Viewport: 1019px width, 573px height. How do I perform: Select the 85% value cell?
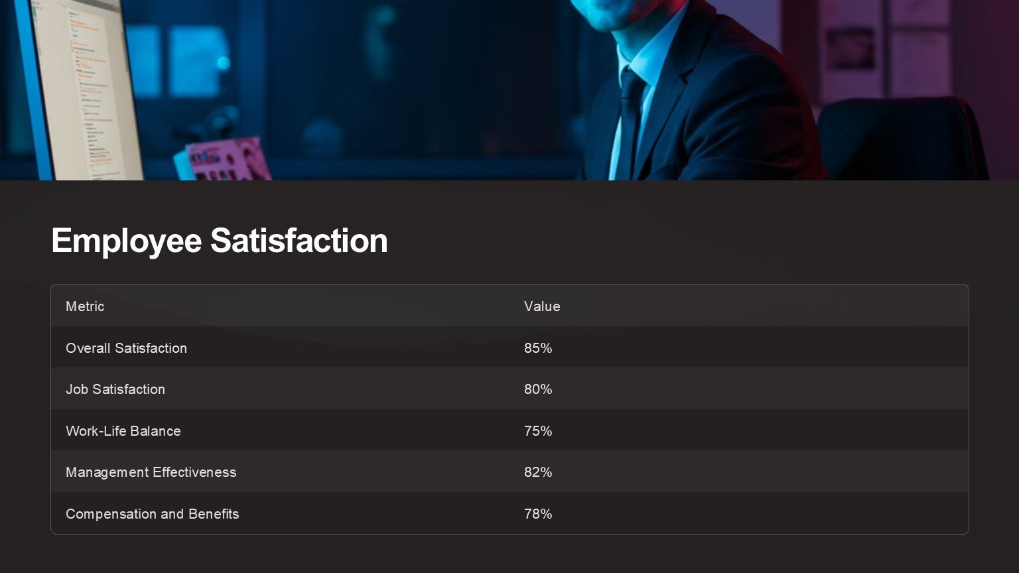click(538, 348)
